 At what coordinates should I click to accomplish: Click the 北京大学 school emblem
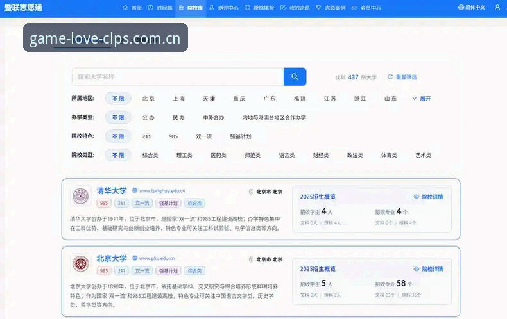click(80, 263)
